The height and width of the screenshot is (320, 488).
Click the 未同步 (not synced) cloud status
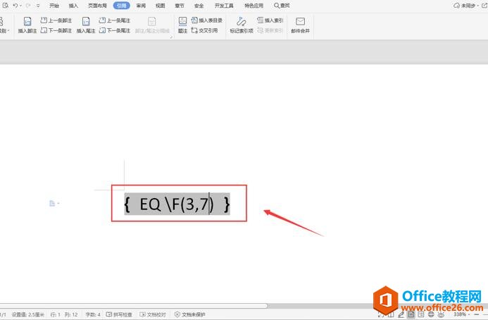(x=466, y=6)
